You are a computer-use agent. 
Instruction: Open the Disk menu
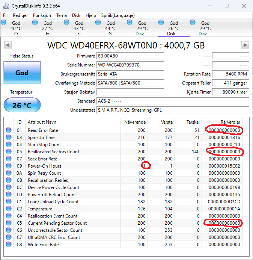76,15
